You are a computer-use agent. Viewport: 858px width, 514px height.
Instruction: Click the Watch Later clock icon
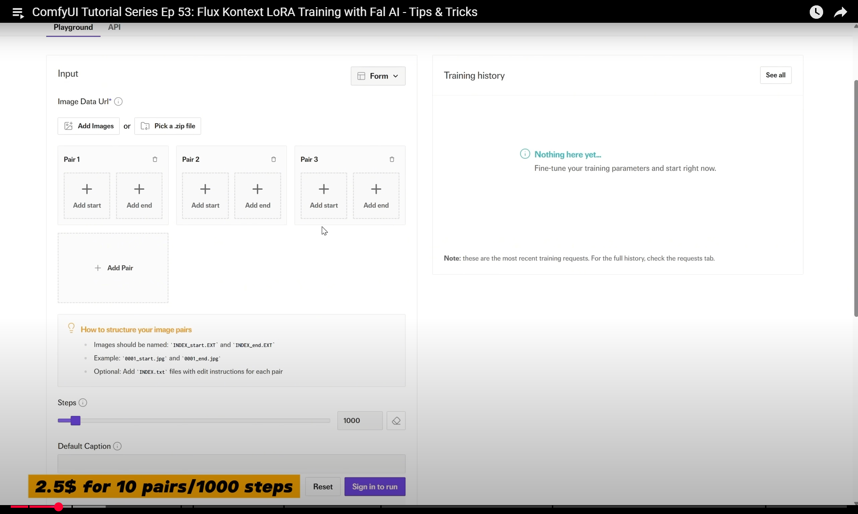(x=816, y=12)
